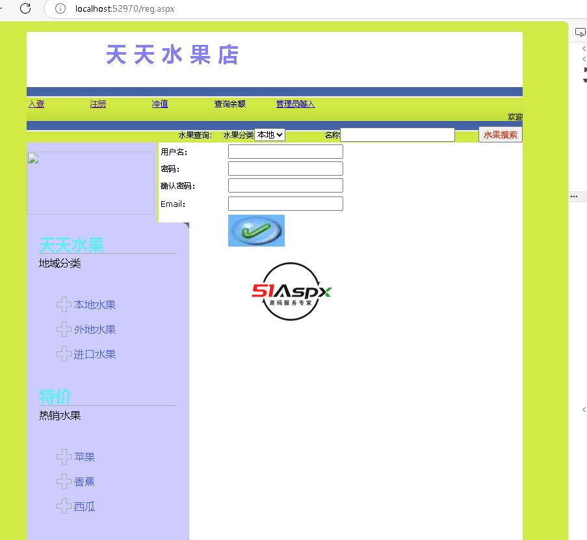Screen dimensions: 587x540
Task: Click the 天天水果 sidebar heading
Action: click(x=71, y=245)
